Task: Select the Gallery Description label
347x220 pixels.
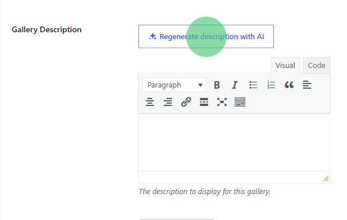Action: coord(47,29)
